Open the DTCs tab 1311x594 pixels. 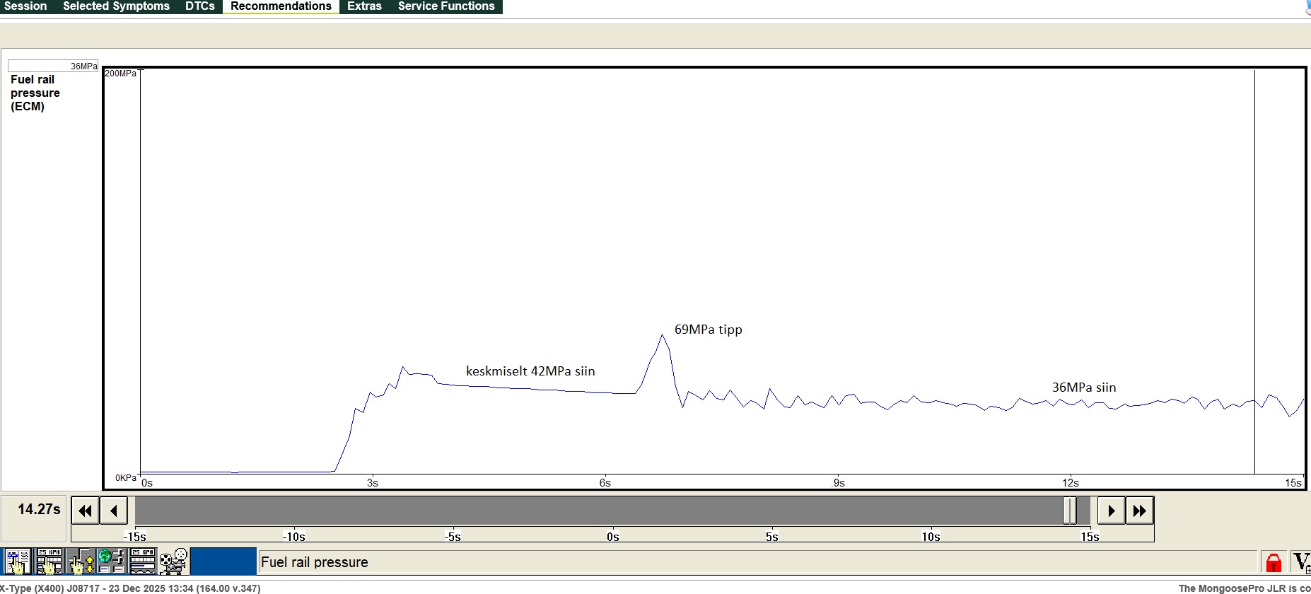click(199, 6)
